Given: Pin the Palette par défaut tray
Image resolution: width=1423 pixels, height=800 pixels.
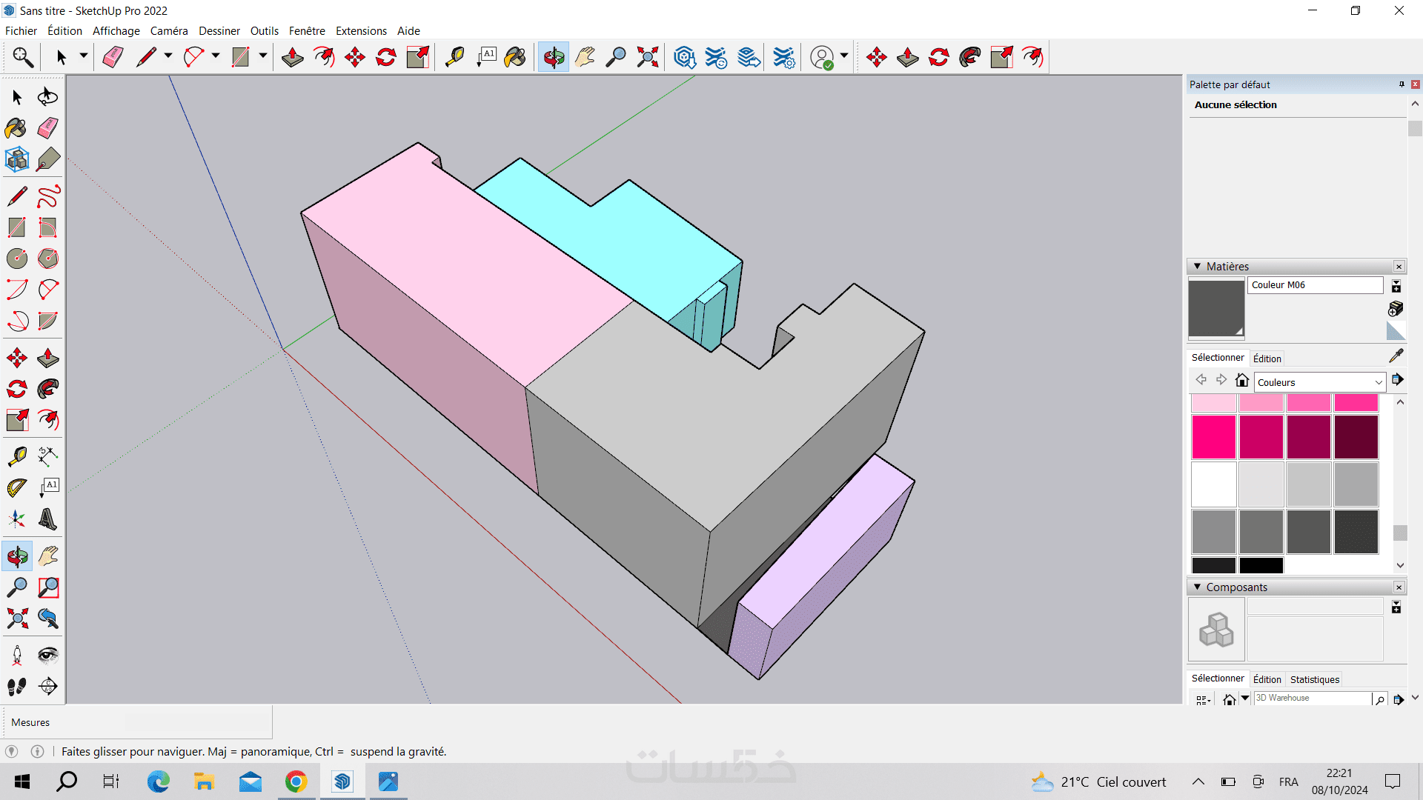Looking at the screenshot, I should click(1401, 84).
